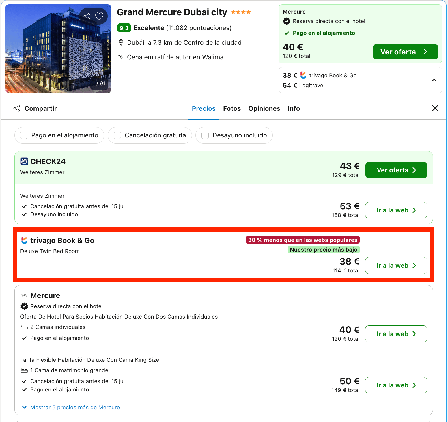
Task: Click the 11.082 puntuaciones text
Action: tap(199, 28)
